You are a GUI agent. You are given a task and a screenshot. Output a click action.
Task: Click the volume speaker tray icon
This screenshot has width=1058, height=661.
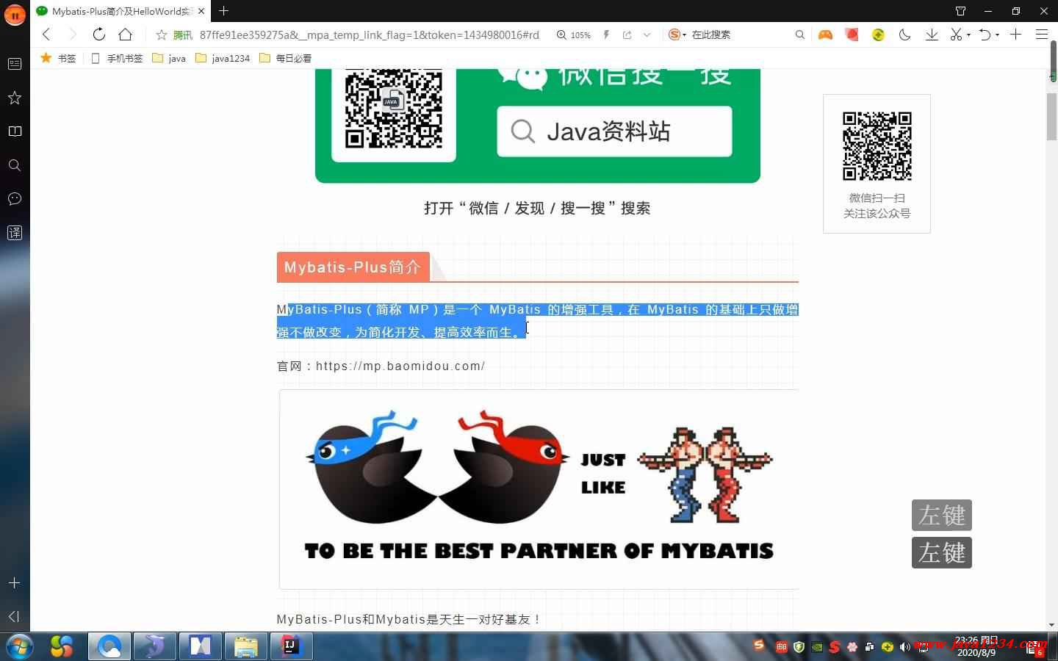point(904,647)
